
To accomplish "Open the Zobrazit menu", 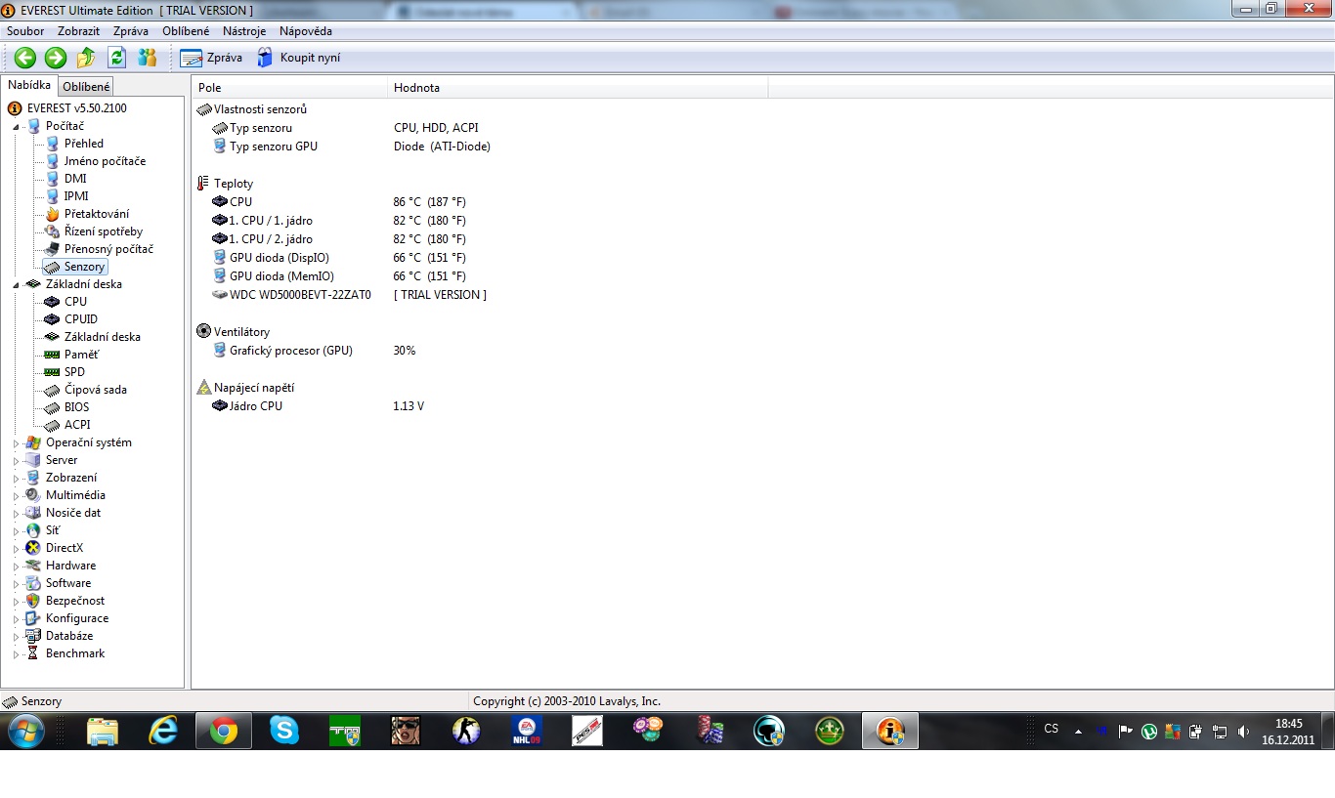I will [x=78, y=31].
